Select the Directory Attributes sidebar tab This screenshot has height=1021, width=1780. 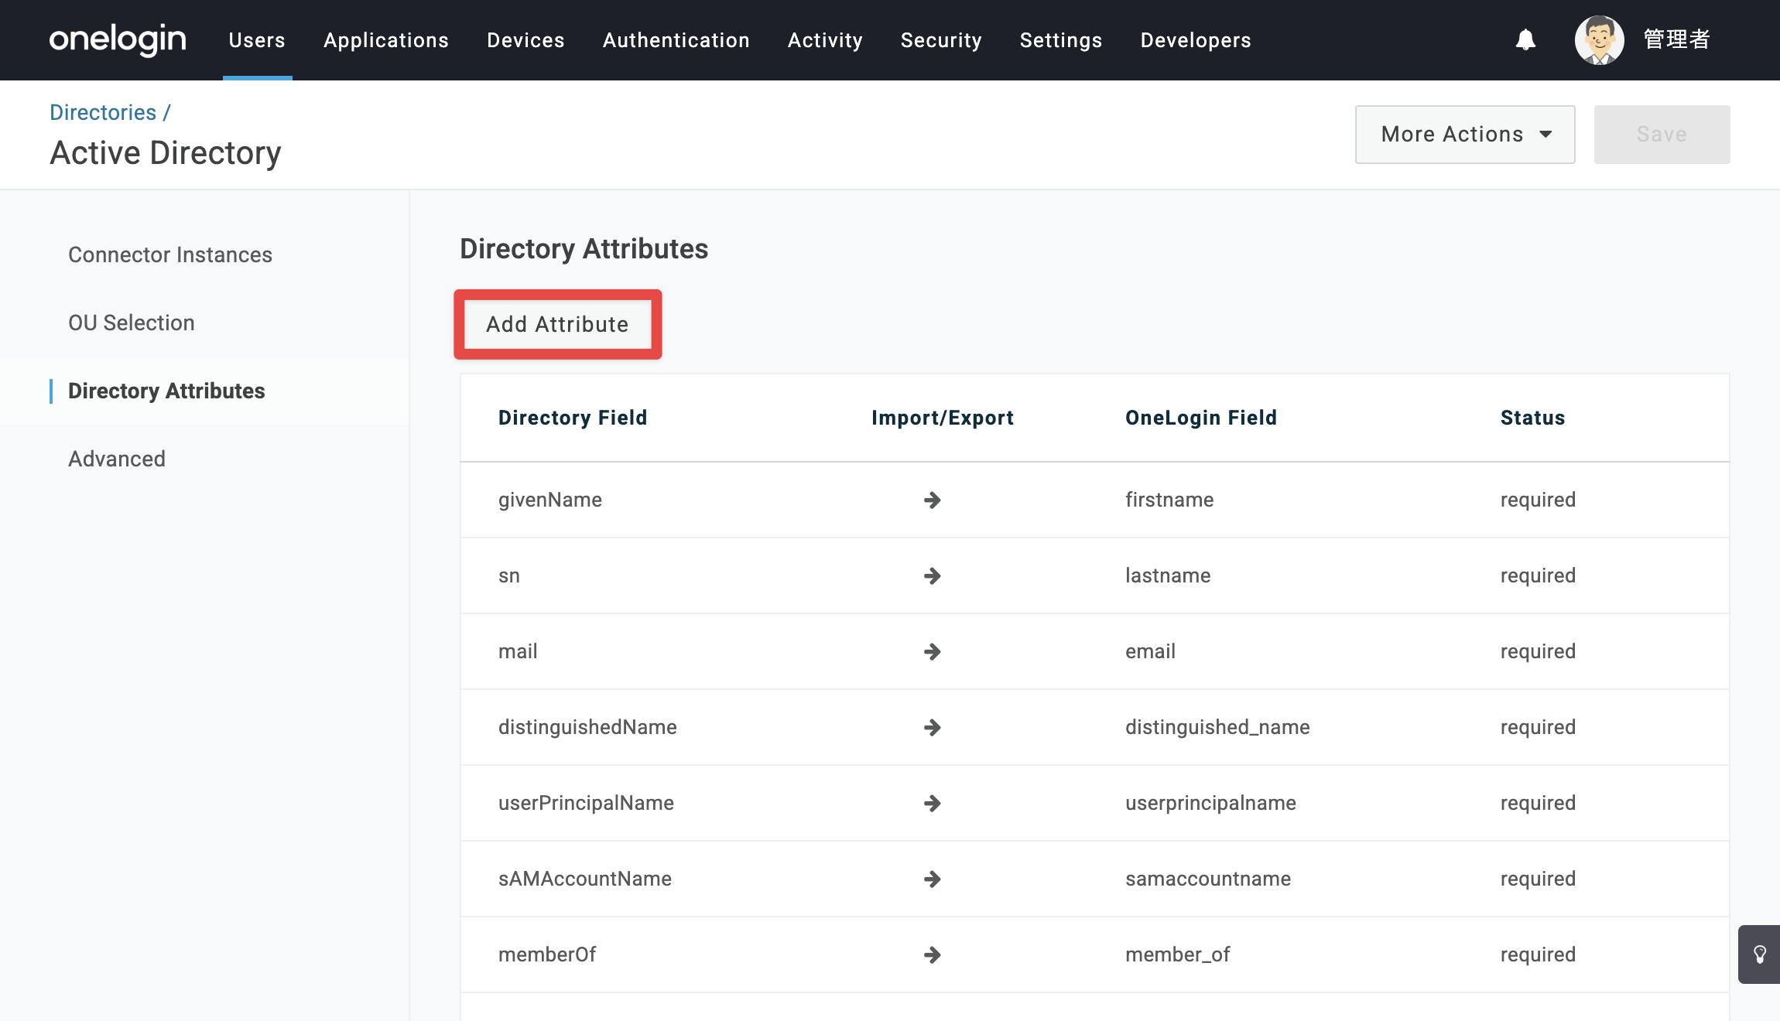pyautogui.click(x=166, y=391)
